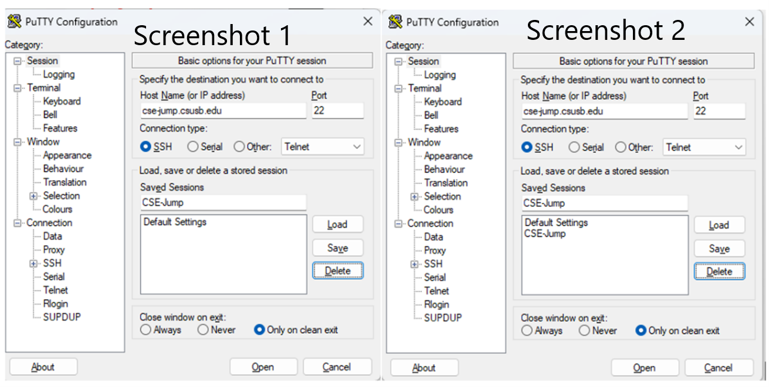Collapse Connection tree node in Screenshot 2
769x387 pixels.
point(398,223)
